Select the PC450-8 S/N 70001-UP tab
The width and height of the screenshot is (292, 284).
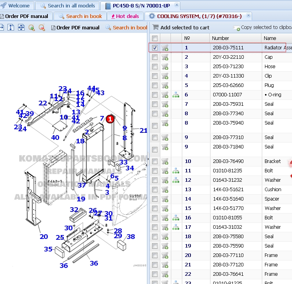141,5
